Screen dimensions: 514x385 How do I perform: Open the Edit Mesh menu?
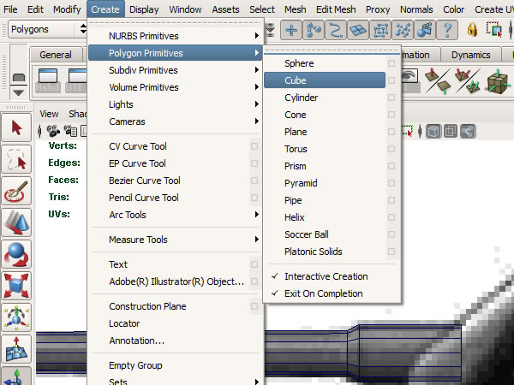click(x=336, y=9)
